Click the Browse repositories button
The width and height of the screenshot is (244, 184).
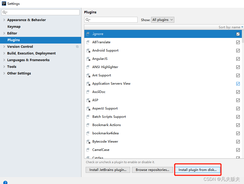152,170
